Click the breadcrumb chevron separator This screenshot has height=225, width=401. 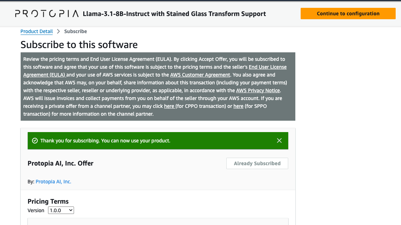click(x=58, y=31)
